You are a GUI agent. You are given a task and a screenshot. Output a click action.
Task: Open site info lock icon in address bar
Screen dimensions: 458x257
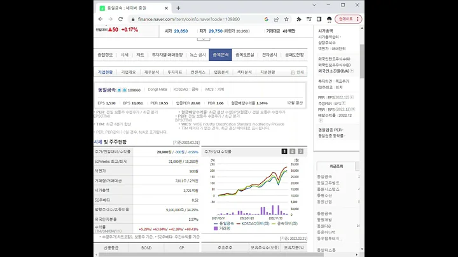[133, 19]
